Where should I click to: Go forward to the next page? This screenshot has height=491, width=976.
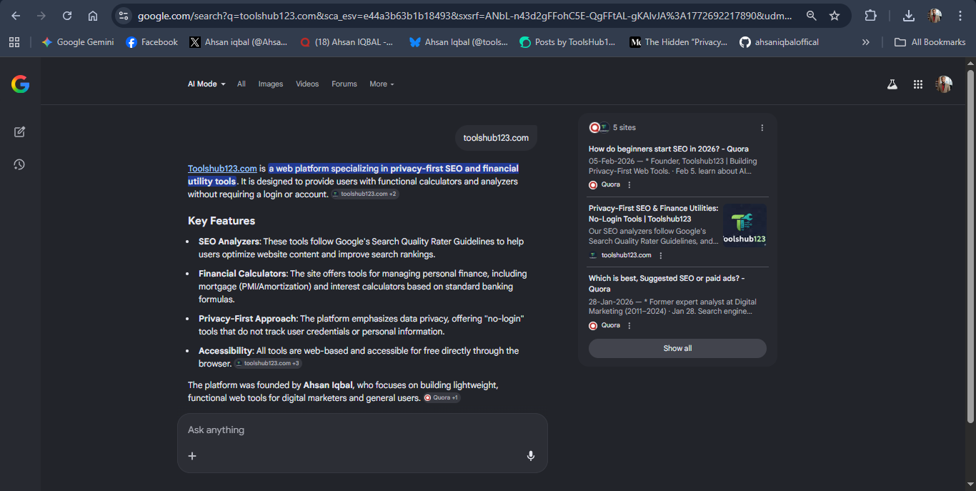tap(41, 16)
